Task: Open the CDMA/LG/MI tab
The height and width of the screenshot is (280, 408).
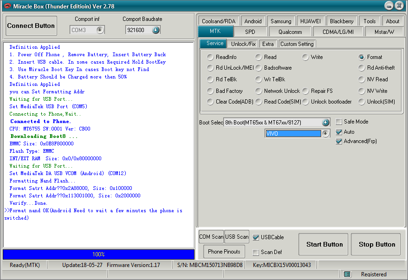Action: tap(338, 32)
